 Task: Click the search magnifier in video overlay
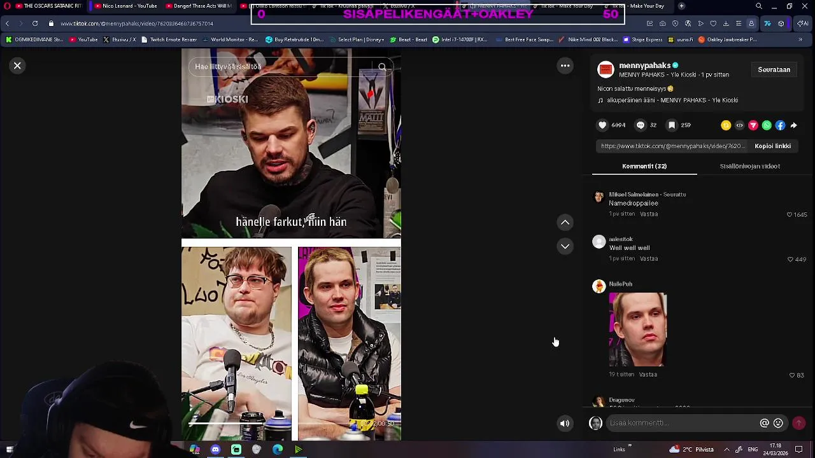382,67
